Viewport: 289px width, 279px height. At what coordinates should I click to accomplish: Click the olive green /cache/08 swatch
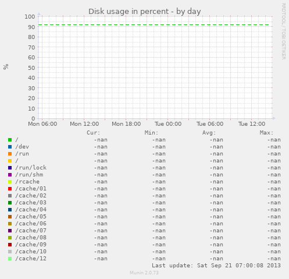[x=10, y=238]
